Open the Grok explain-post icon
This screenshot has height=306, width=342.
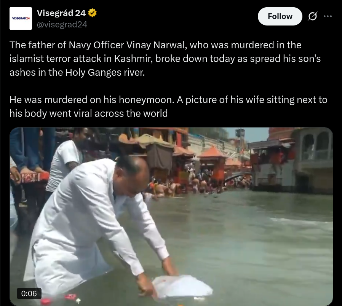pos(313,16)
